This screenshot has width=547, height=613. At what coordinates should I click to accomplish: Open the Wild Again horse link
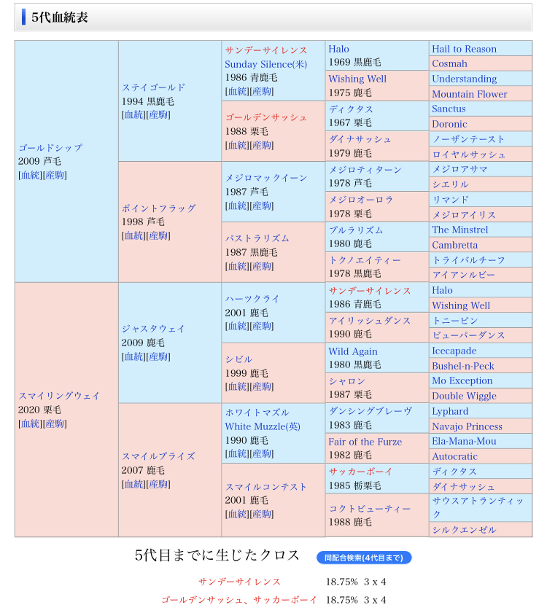tap(352, 351)
